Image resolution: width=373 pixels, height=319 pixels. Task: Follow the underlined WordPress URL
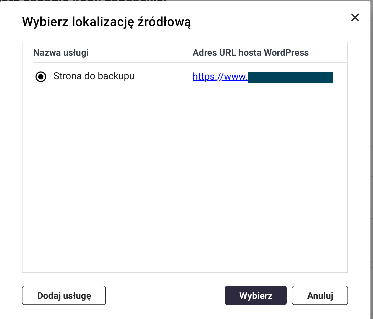coord(220,77)
